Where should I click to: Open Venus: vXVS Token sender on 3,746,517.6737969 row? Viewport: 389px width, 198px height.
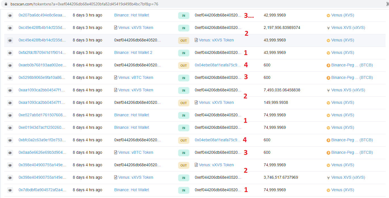(x=136, y=177)
